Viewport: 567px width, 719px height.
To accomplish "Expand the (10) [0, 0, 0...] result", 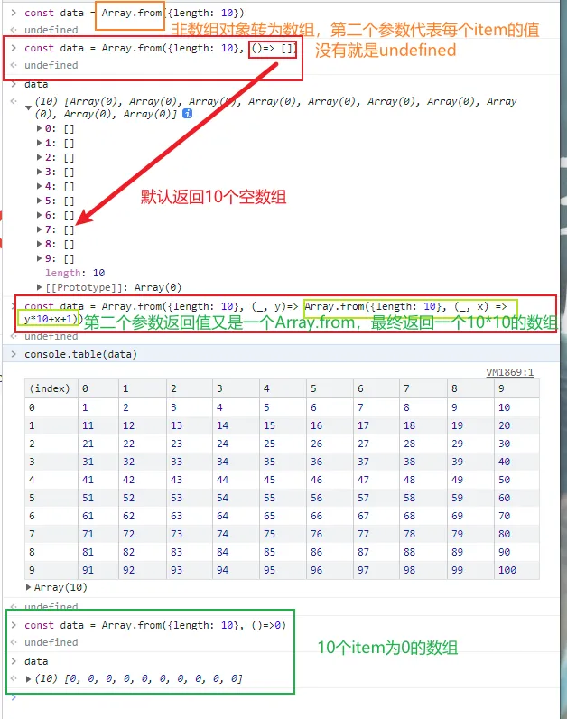I will 28,679.
